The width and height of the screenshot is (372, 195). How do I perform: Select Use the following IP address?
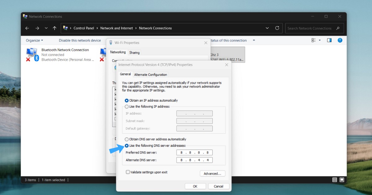pos(126,106)
